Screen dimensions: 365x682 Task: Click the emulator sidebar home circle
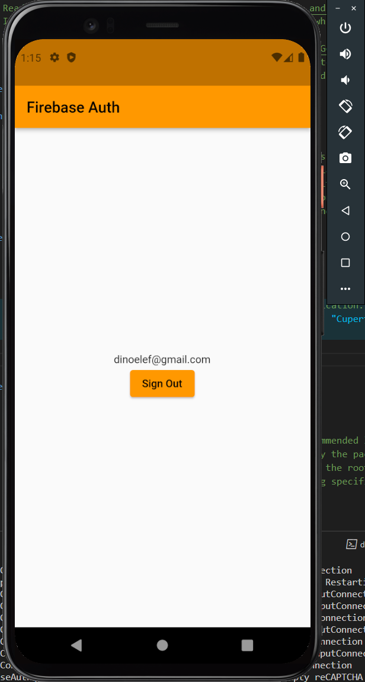345,237
